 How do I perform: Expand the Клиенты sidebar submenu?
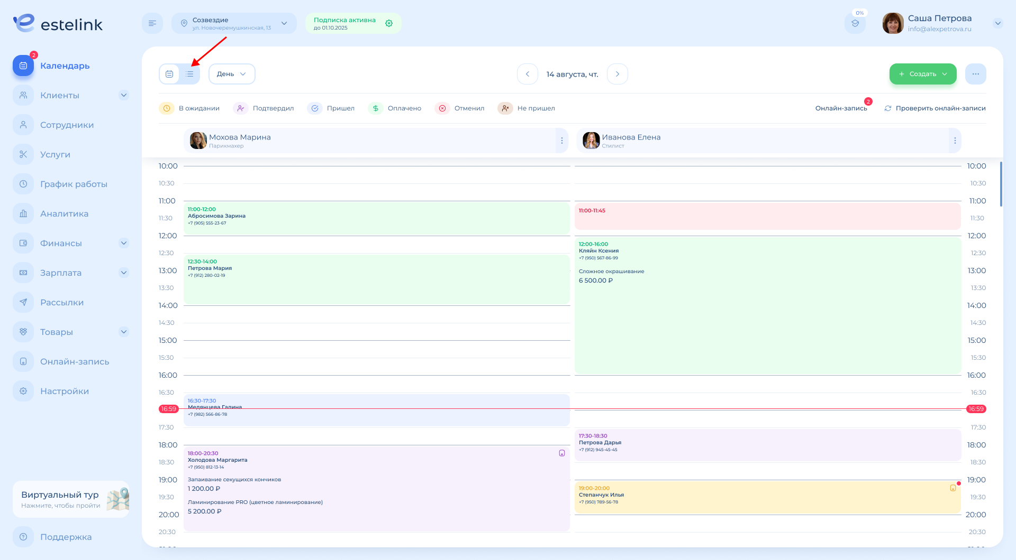(124, 96)
